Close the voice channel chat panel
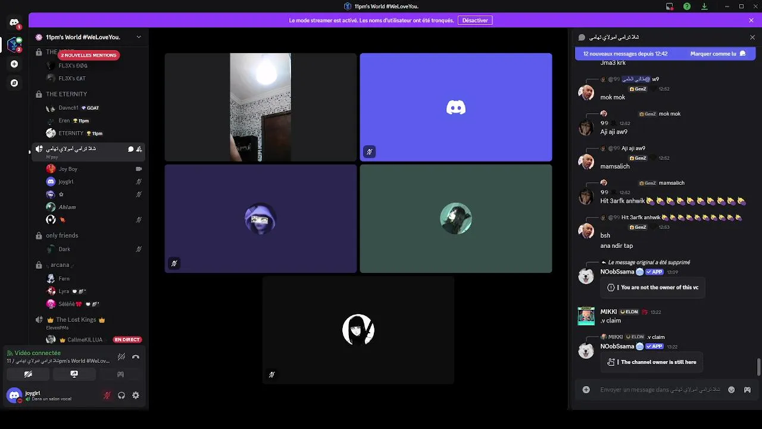 [x=752, y=37]
